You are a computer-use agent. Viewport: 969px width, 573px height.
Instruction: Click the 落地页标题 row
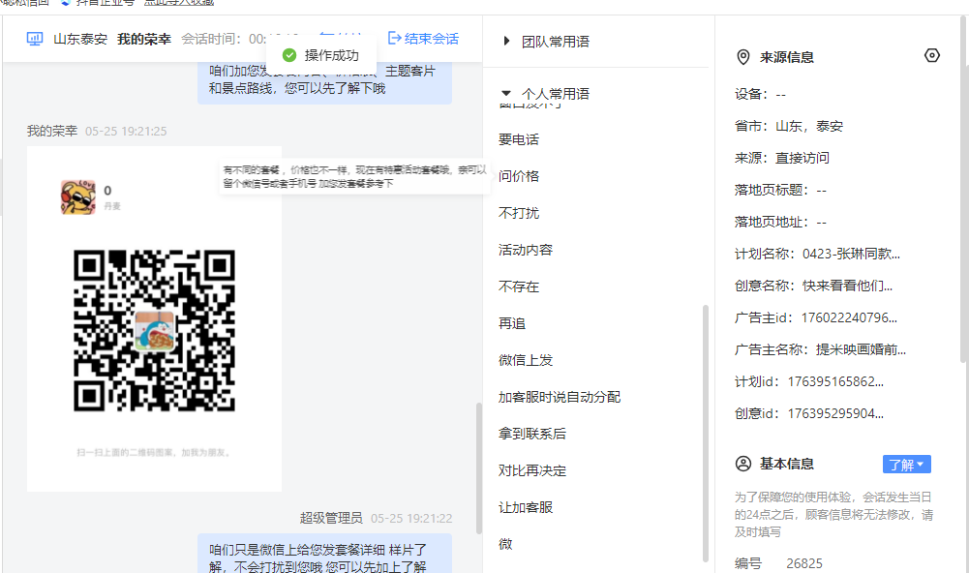tap(780, 191)
